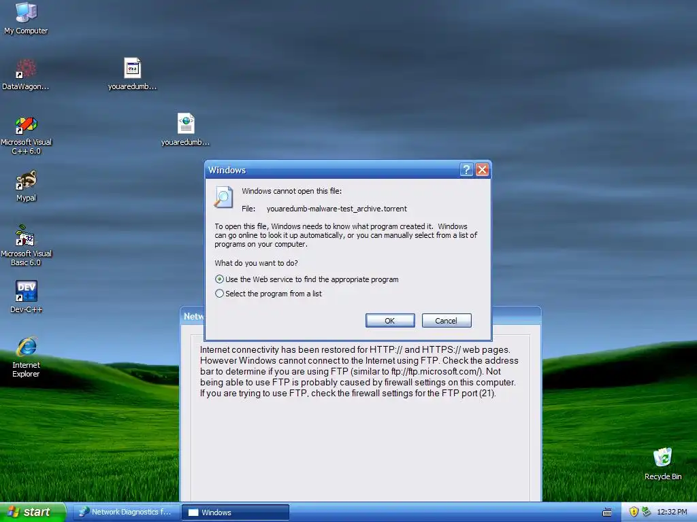This screenshot has width=697, height=522.
Task: Click the torrent file name text
Action: click(x=336, y=209)
